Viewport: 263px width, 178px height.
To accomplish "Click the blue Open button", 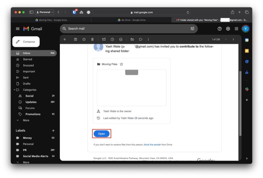I will [x=102, y=134].
